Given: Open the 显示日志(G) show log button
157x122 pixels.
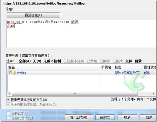Looking at the screenshot, I should (x=79, y=117).
